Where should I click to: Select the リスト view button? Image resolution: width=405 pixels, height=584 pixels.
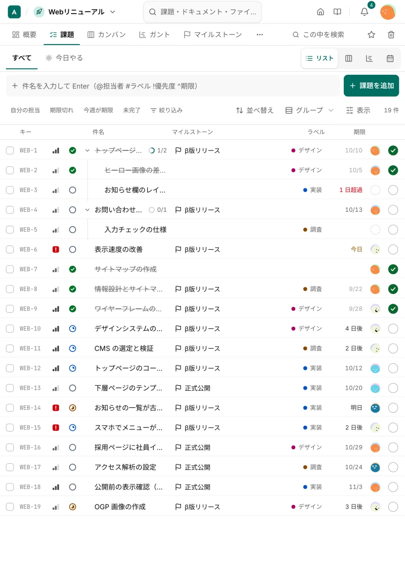(319, 58)
